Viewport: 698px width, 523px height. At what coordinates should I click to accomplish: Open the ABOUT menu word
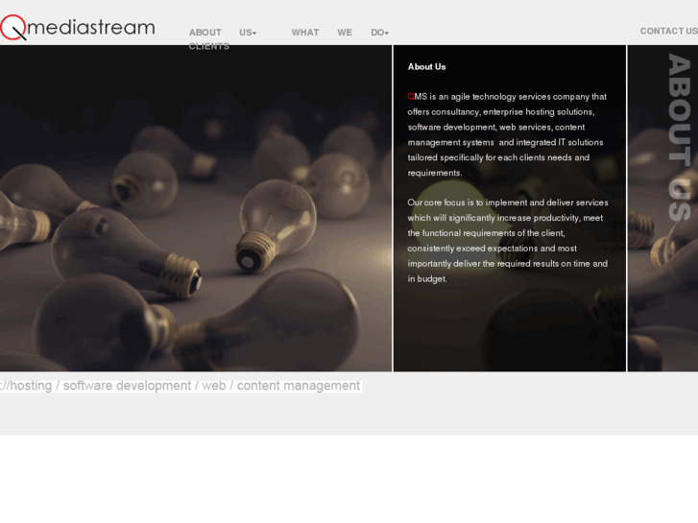(205, 33)
